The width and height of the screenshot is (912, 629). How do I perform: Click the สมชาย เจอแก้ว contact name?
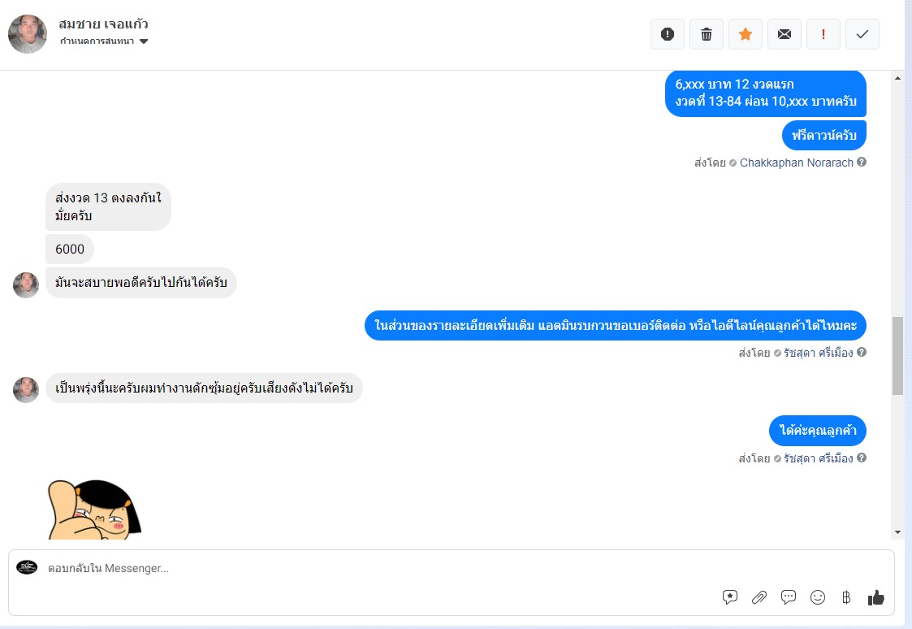click(x=103, y=24)
